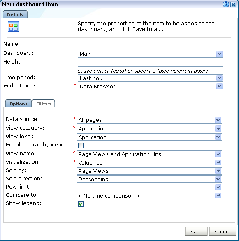239x241 pixels.
Task: Open the View category dropdown arrow
Action: tap(218, 128)
